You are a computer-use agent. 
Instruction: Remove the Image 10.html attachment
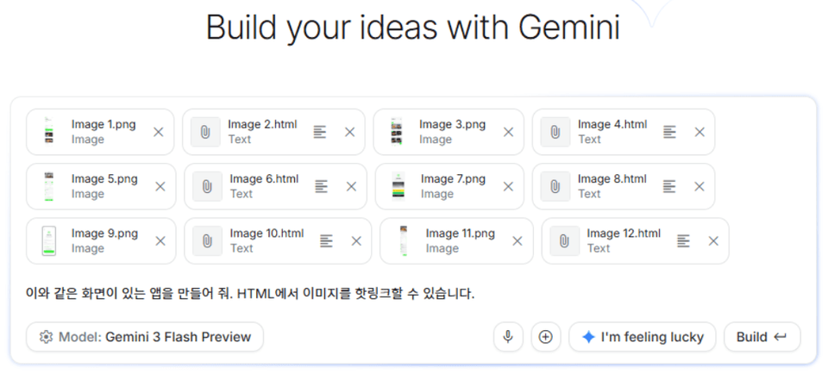(356, 241)
